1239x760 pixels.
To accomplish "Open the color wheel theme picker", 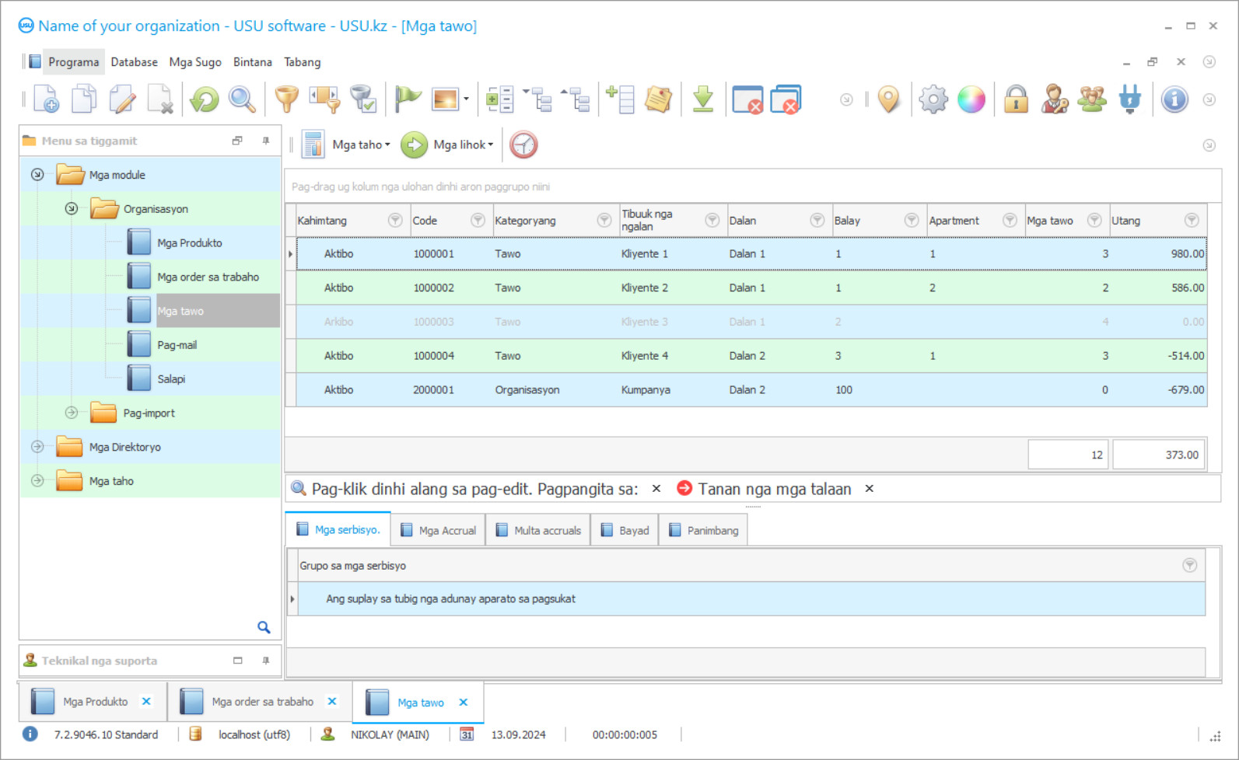I will 971,99.
